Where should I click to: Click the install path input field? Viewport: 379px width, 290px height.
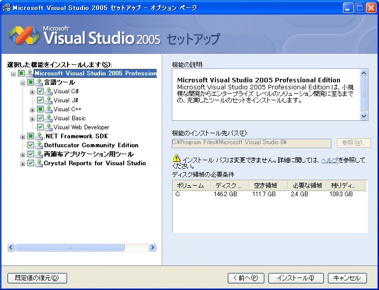[x=251, y=143]
